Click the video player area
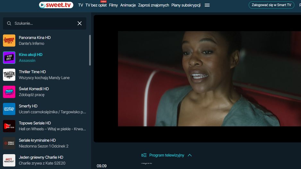301x169 pixels. coord(197,79)
